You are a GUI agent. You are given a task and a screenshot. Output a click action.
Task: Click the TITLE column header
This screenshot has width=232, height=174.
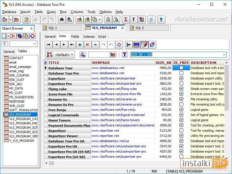pos(69,63)
